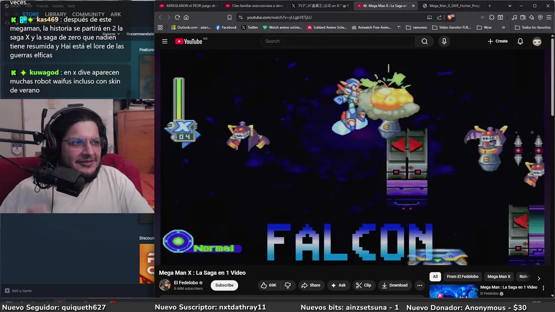The height and width of the screenshot is (312, 555).
Task: Show more filter chips with right arrow
Action: (539, 278)
